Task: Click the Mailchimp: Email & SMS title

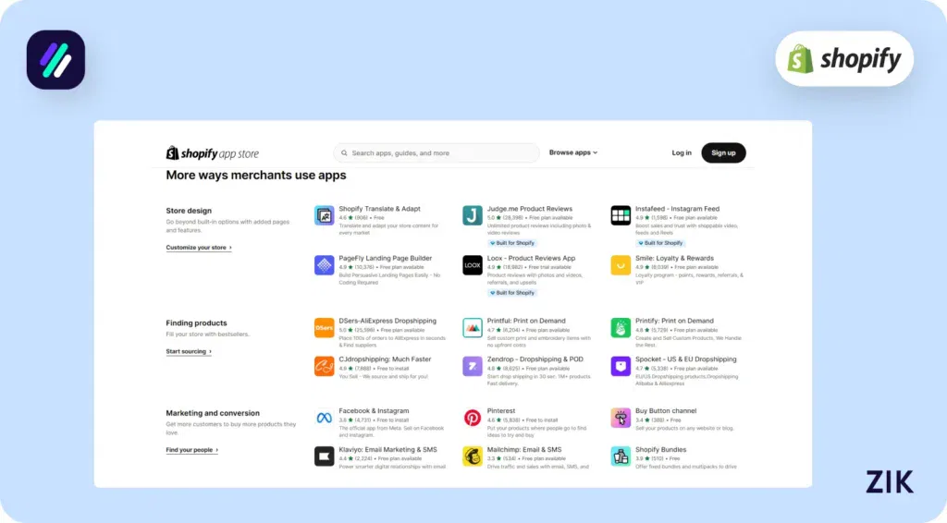Action: 524,449
